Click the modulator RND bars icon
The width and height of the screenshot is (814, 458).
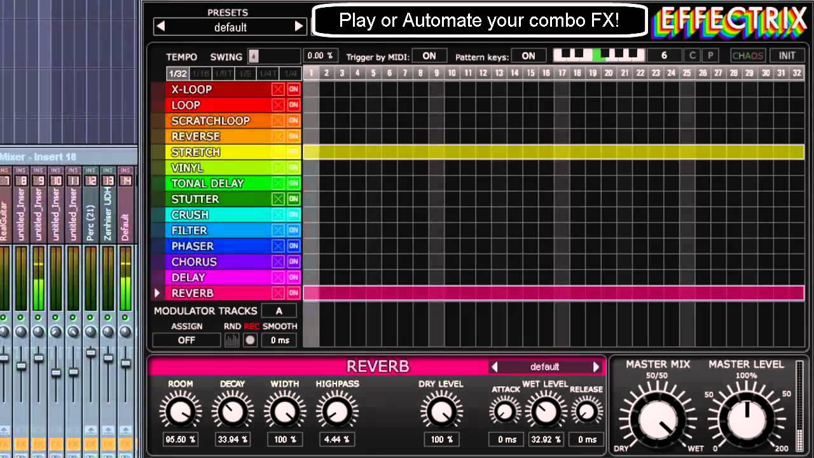[x=232, y=340]
